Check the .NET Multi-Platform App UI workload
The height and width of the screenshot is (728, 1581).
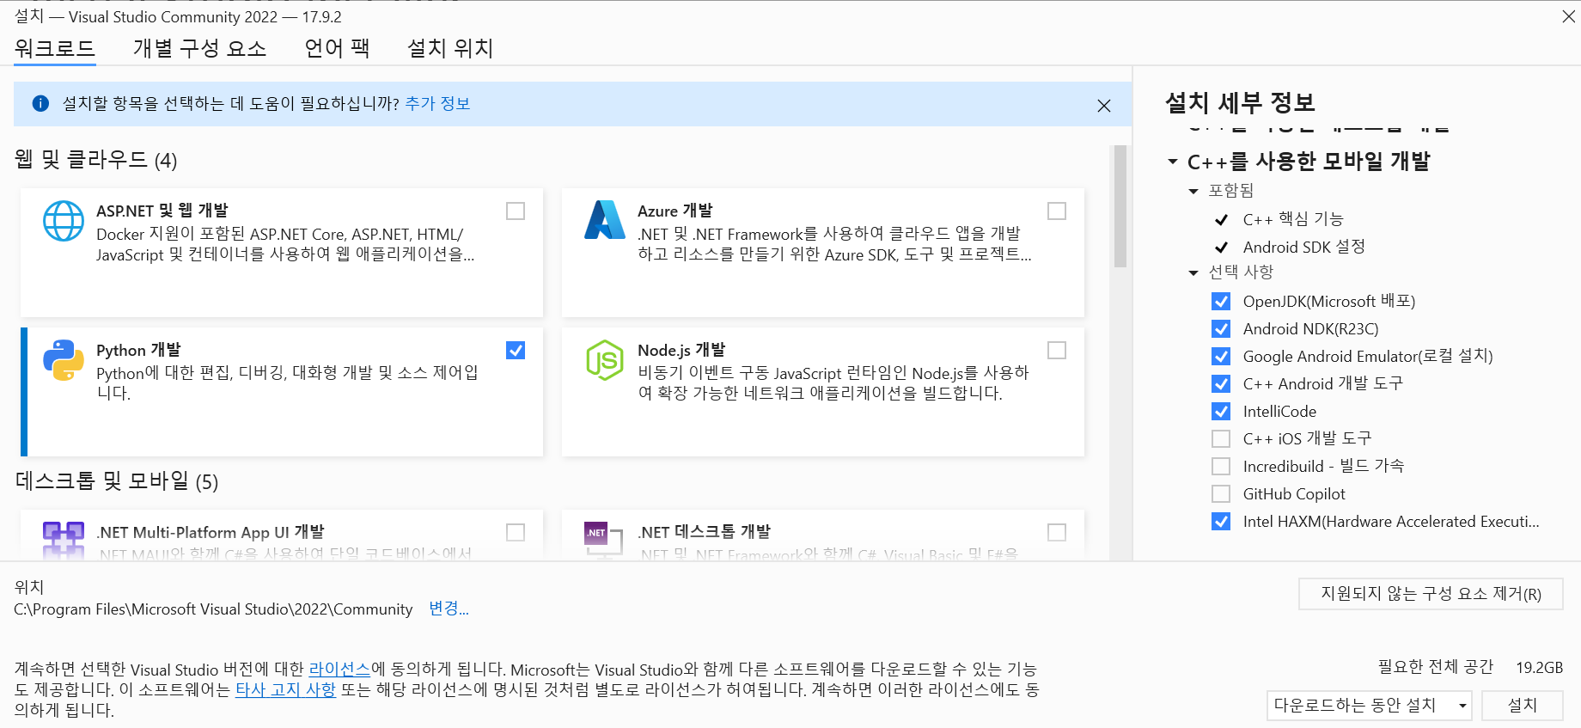[x=516, y=533]
